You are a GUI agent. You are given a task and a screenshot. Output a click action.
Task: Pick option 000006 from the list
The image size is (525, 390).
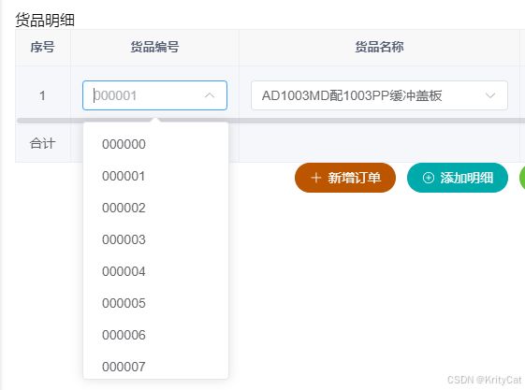[x=155, y=335]
